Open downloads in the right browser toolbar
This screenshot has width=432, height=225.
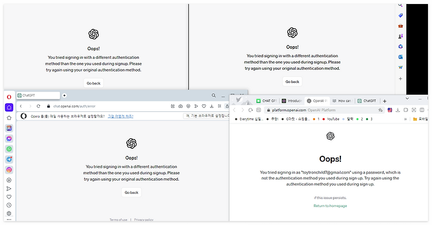398,110
